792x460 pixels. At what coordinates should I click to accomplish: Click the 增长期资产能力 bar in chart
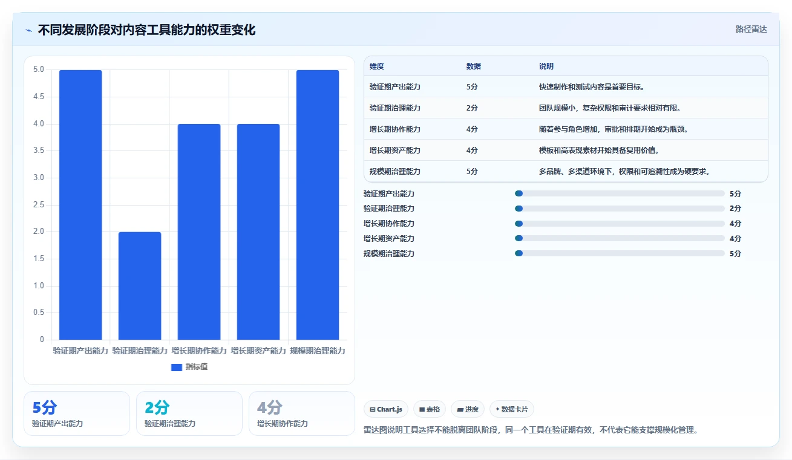[x=258, y=232]
